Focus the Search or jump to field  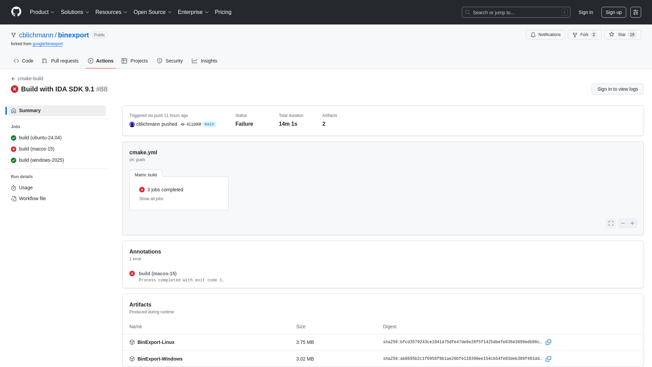(516, 12)
